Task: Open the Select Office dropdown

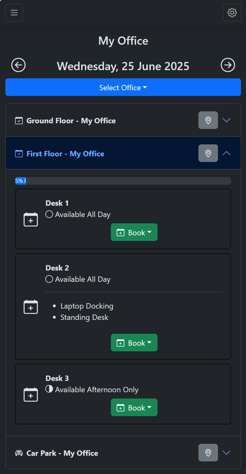Action: 123,87
